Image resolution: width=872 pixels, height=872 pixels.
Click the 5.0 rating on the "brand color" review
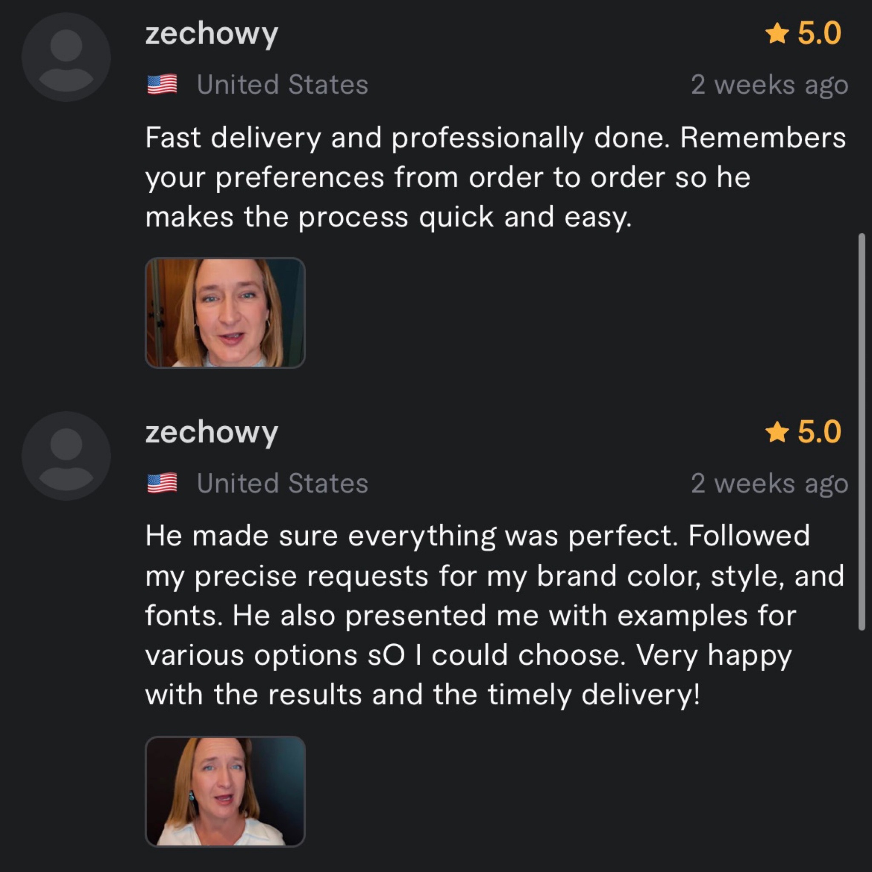[819, 433]
